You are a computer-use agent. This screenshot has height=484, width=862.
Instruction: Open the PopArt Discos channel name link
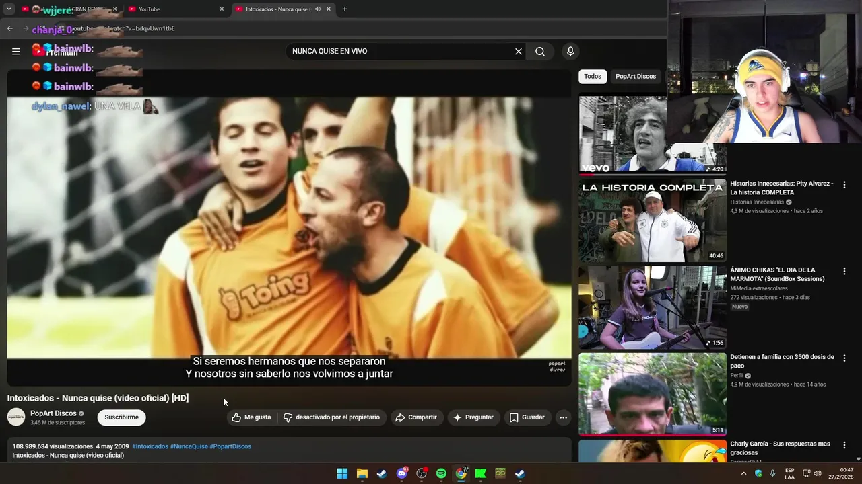(53, 413)
